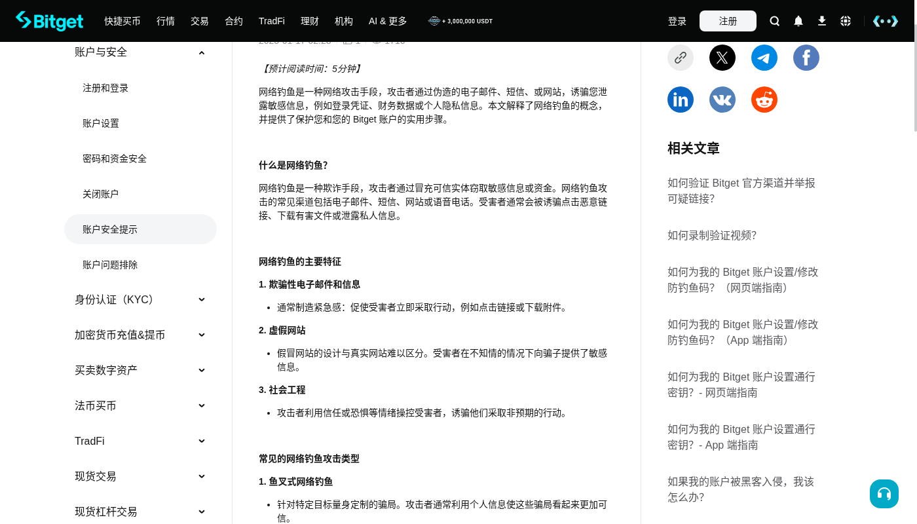This screenshot has height=524, width=917.
Task: Share article on Facebook
Action: (806, 58)
